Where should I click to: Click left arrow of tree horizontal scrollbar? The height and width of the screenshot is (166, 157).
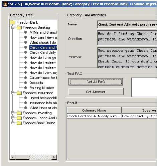13,157
